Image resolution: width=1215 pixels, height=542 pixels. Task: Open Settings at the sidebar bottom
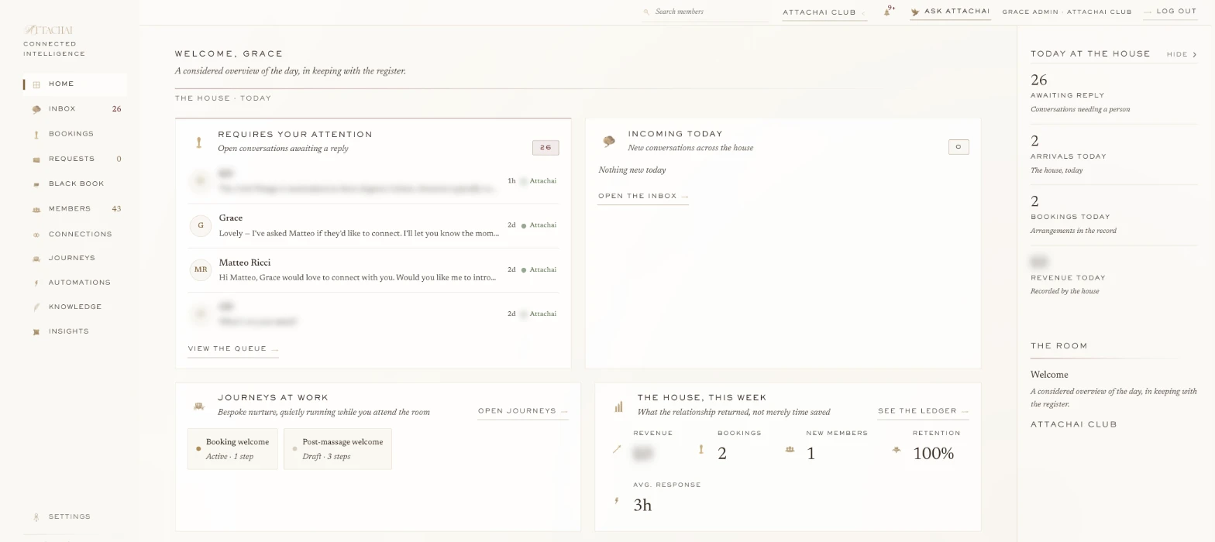[x=70, y=516]
